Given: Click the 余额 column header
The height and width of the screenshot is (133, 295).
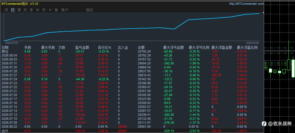Looking at the screenshot, I should coord(141,48).
